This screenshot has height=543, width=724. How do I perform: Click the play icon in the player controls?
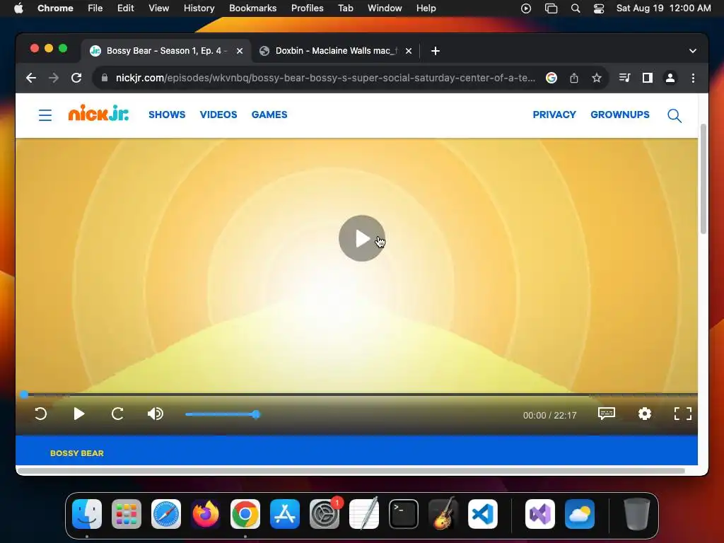tap(79, 414)
